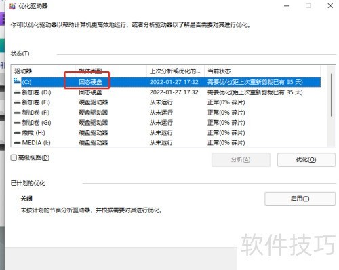Image resolution: width=339 pixels, height=270 pixels.
Task: Click the drive icon for MEDIA (I:)
Action: (17, 143)
